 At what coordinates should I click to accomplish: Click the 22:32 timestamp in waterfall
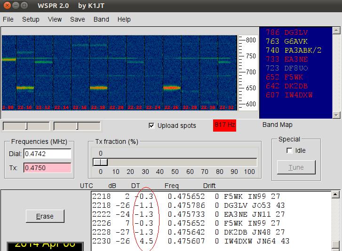click(x=226, y=108)
